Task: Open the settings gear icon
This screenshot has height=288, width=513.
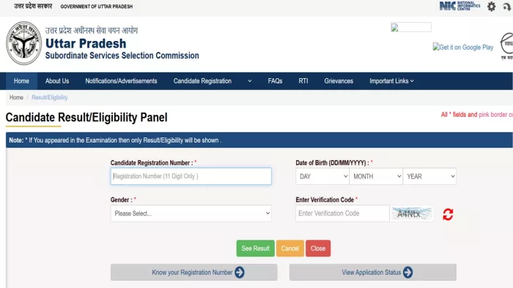Action: tap(491, 7)
